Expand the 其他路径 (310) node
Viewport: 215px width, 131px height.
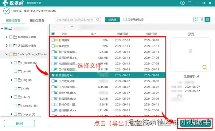[x=6, y=37]
